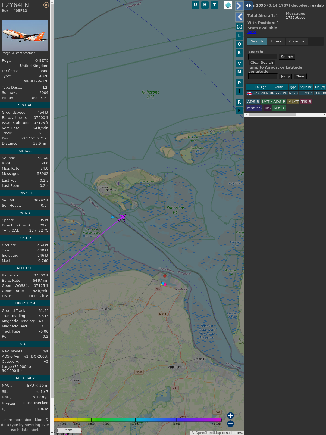Click the left chevron sidebar button
This screenshot has height=435, width=326.
239,17
